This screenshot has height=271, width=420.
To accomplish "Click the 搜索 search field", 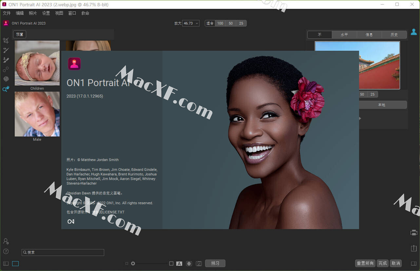I will click(x=63, y=252).
